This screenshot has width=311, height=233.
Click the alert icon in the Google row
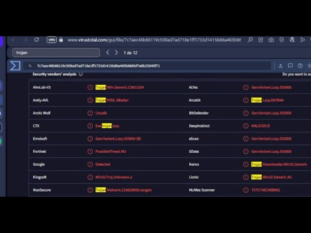point(90,164)
